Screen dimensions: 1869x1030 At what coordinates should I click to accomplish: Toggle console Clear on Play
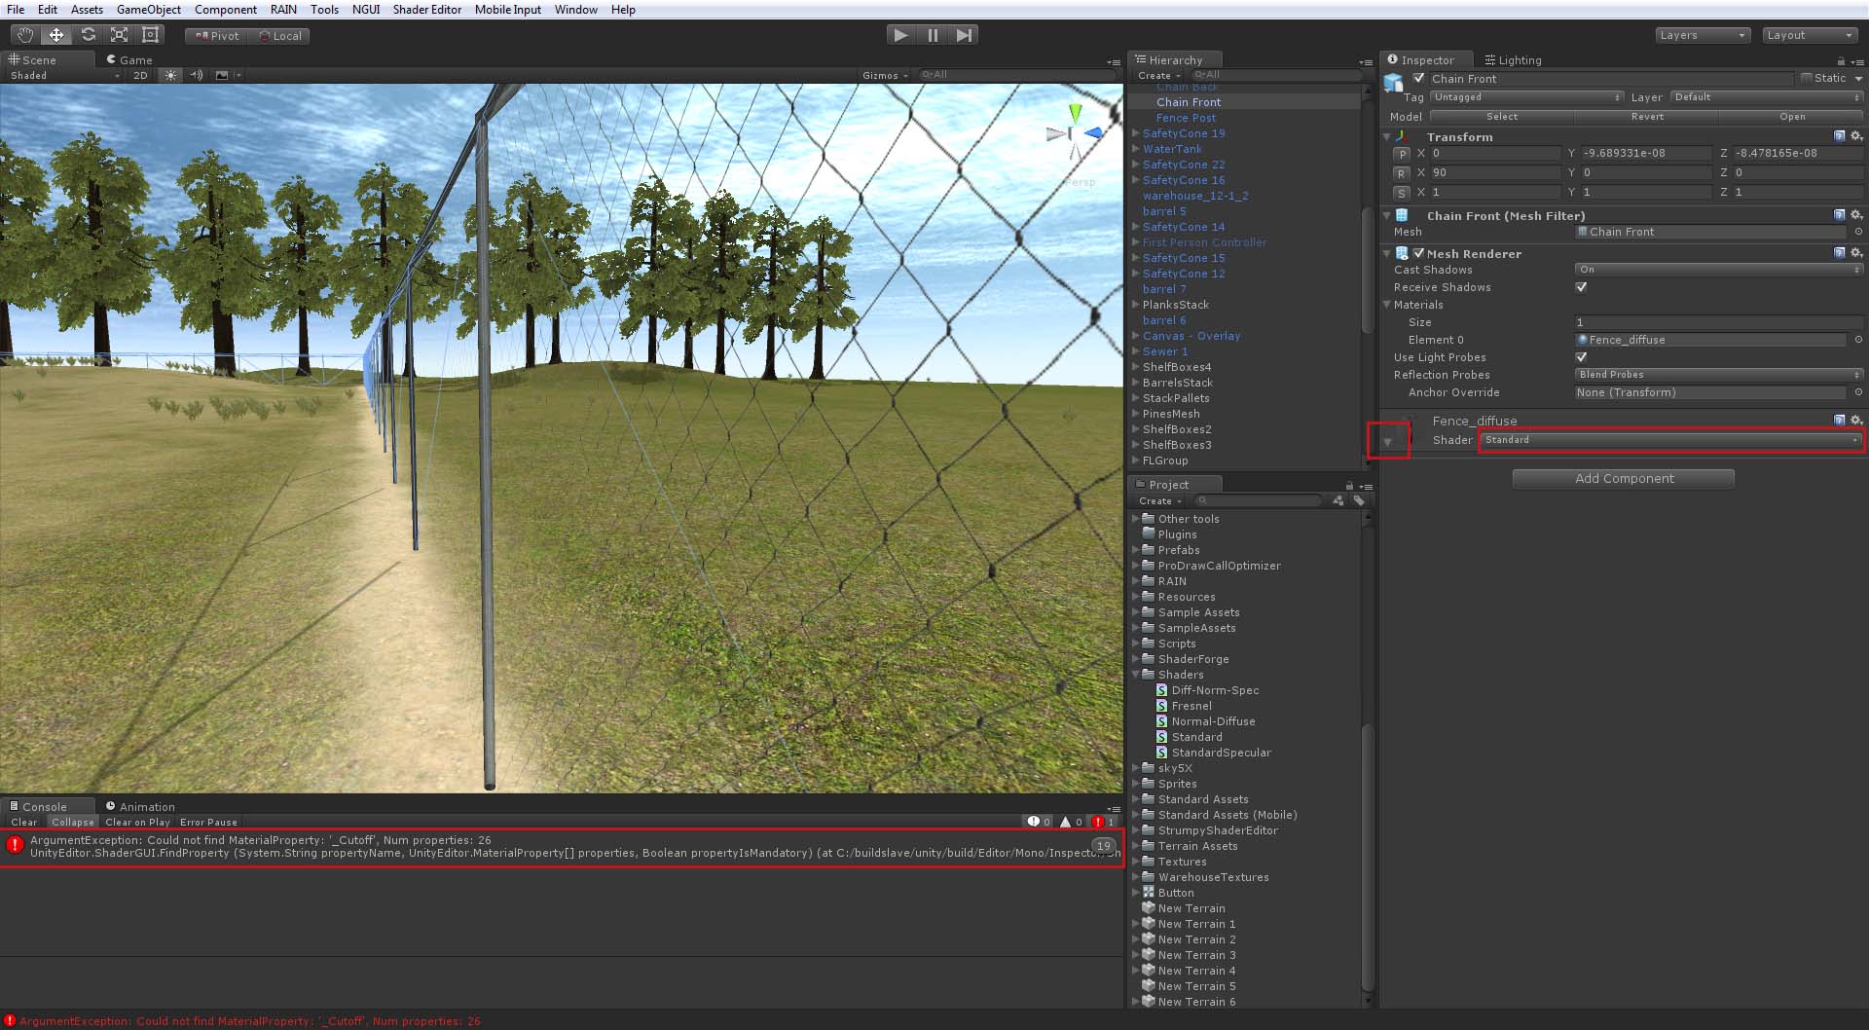tap(137, 822)
